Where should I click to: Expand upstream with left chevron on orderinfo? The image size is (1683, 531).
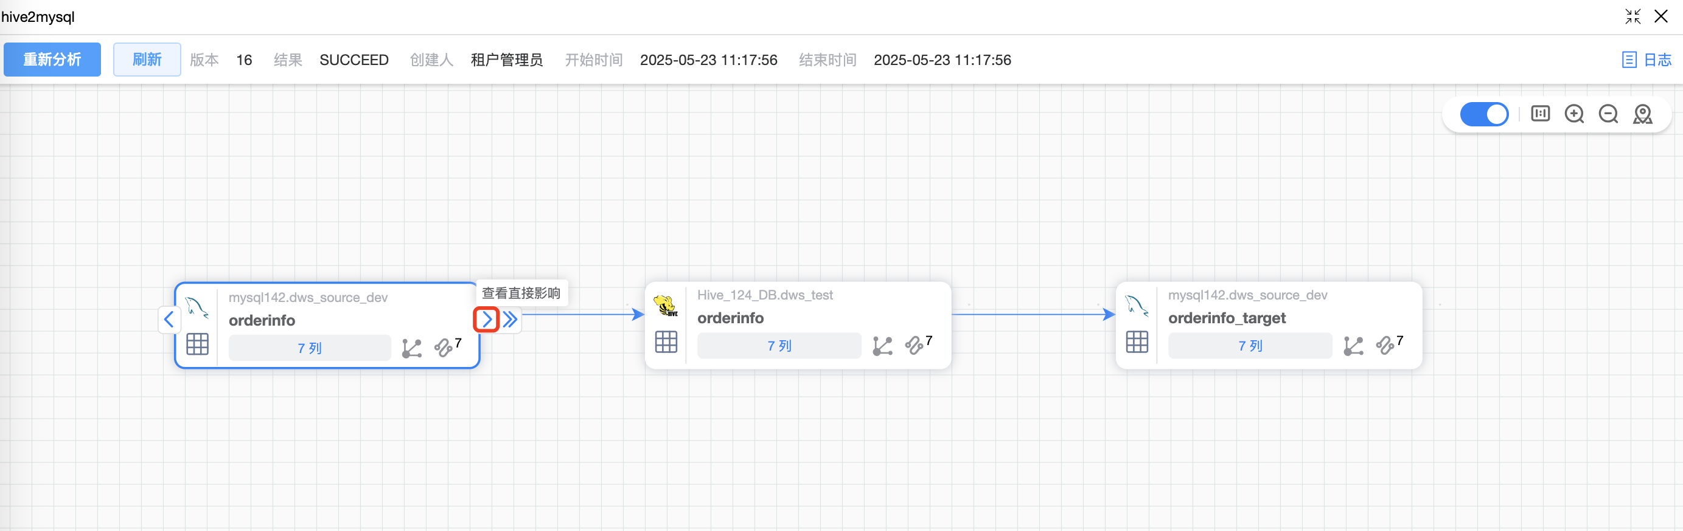(169, 320)
